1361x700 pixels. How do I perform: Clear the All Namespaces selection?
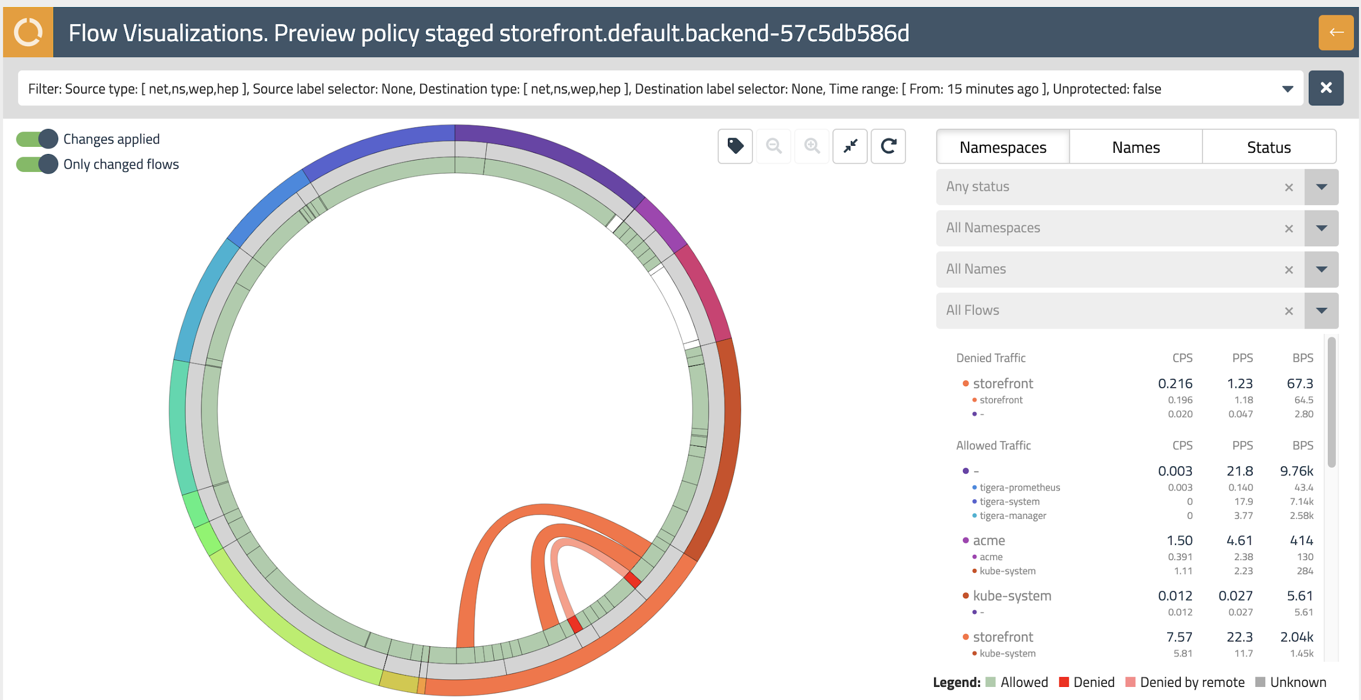[x=1289, y=228]
